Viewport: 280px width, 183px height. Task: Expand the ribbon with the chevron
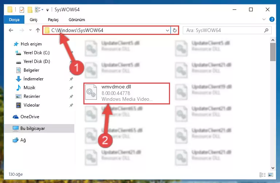coord(264,19)
